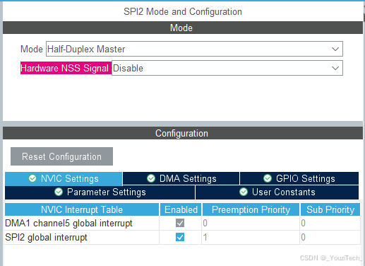This screenshot has height=266, width=365.
Task: Switch to the NVIC Settings tab
Action: coord(64,178)
